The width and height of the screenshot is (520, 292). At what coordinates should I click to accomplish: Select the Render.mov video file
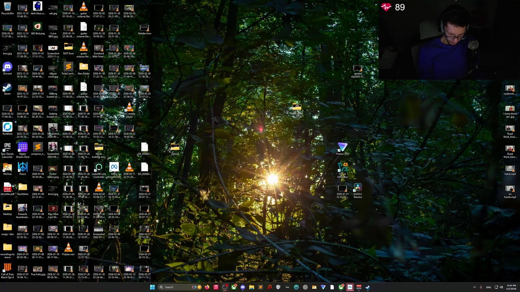(x=144, y=29)
